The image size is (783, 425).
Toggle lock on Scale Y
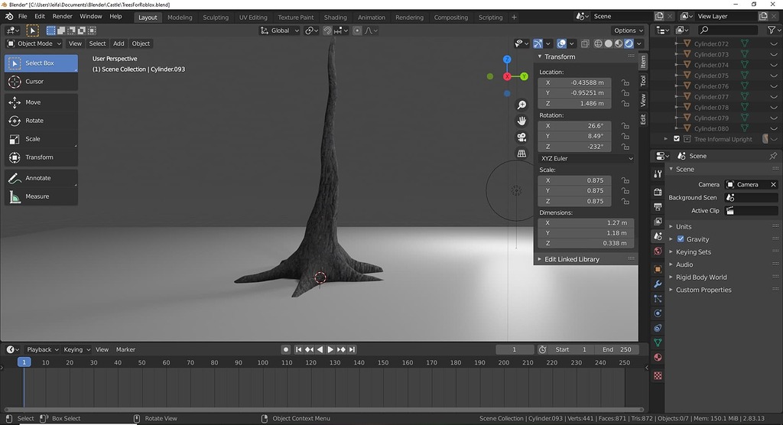click(625, 191)
